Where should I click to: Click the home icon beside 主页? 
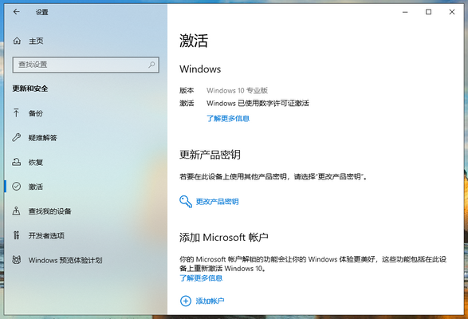point(17,41)
